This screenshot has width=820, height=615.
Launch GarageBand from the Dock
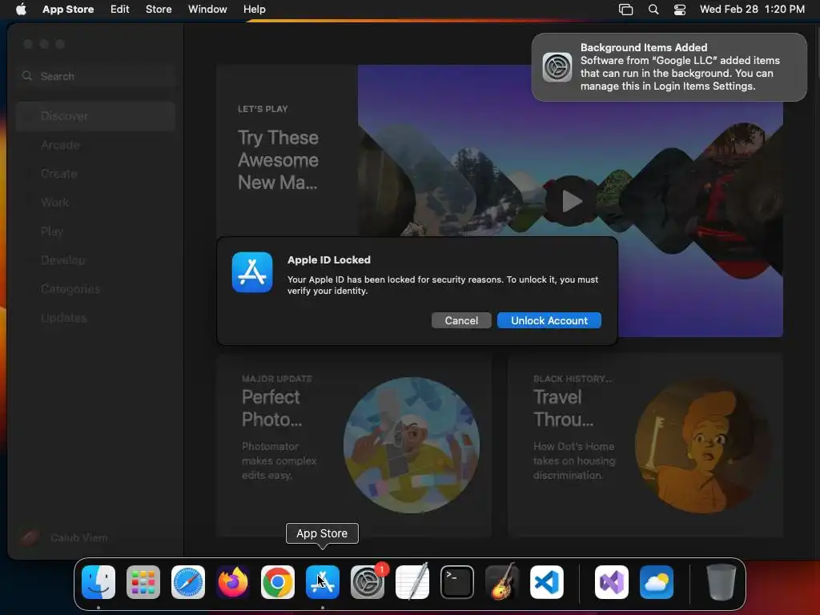click(502, 582)
